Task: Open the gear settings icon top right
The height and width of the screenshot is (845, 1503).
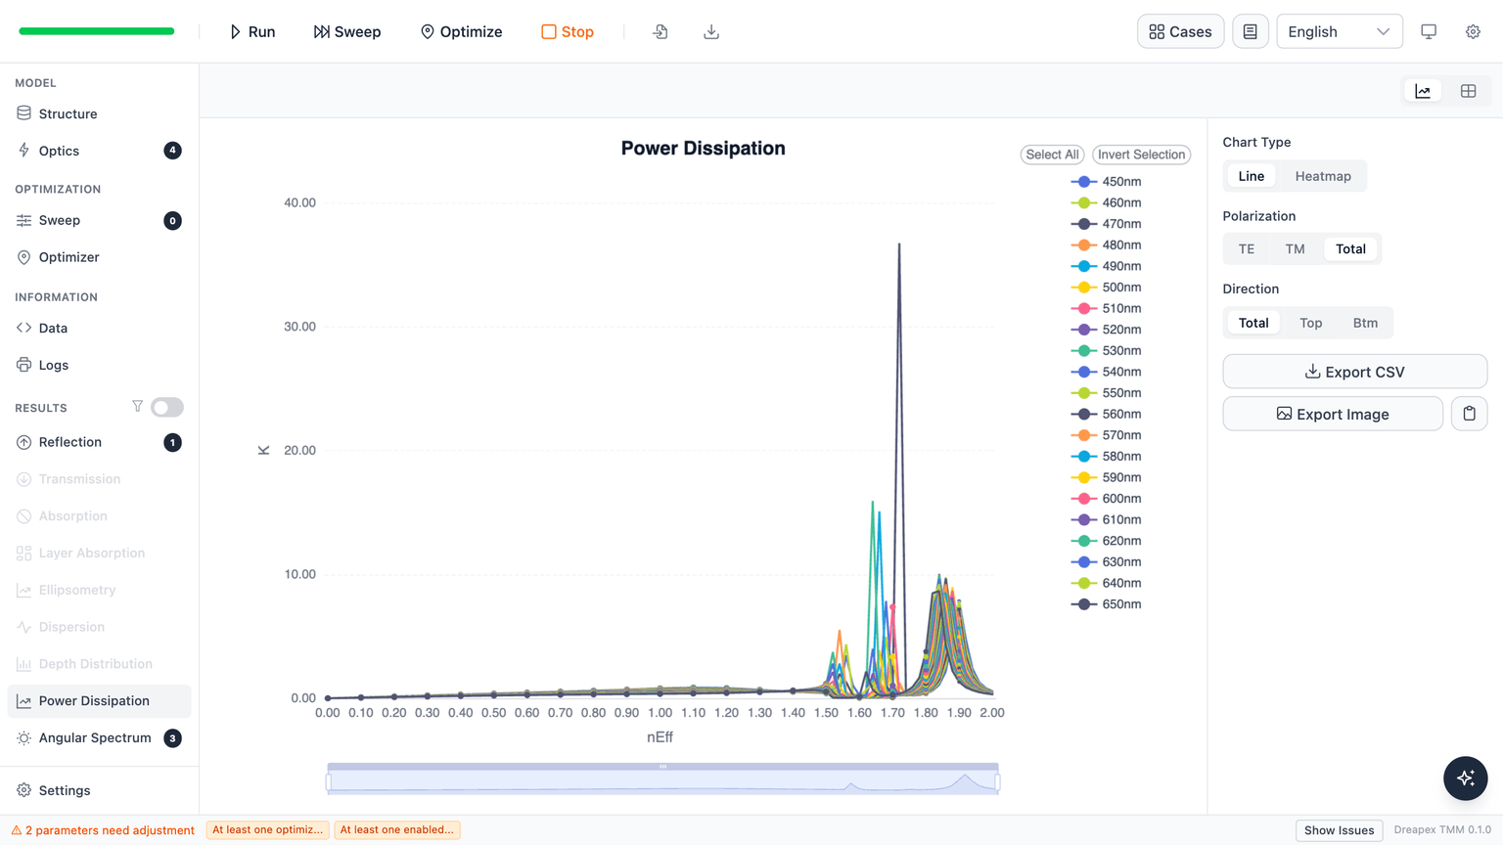Action: pyautogui.click(x=1473, y=31)
